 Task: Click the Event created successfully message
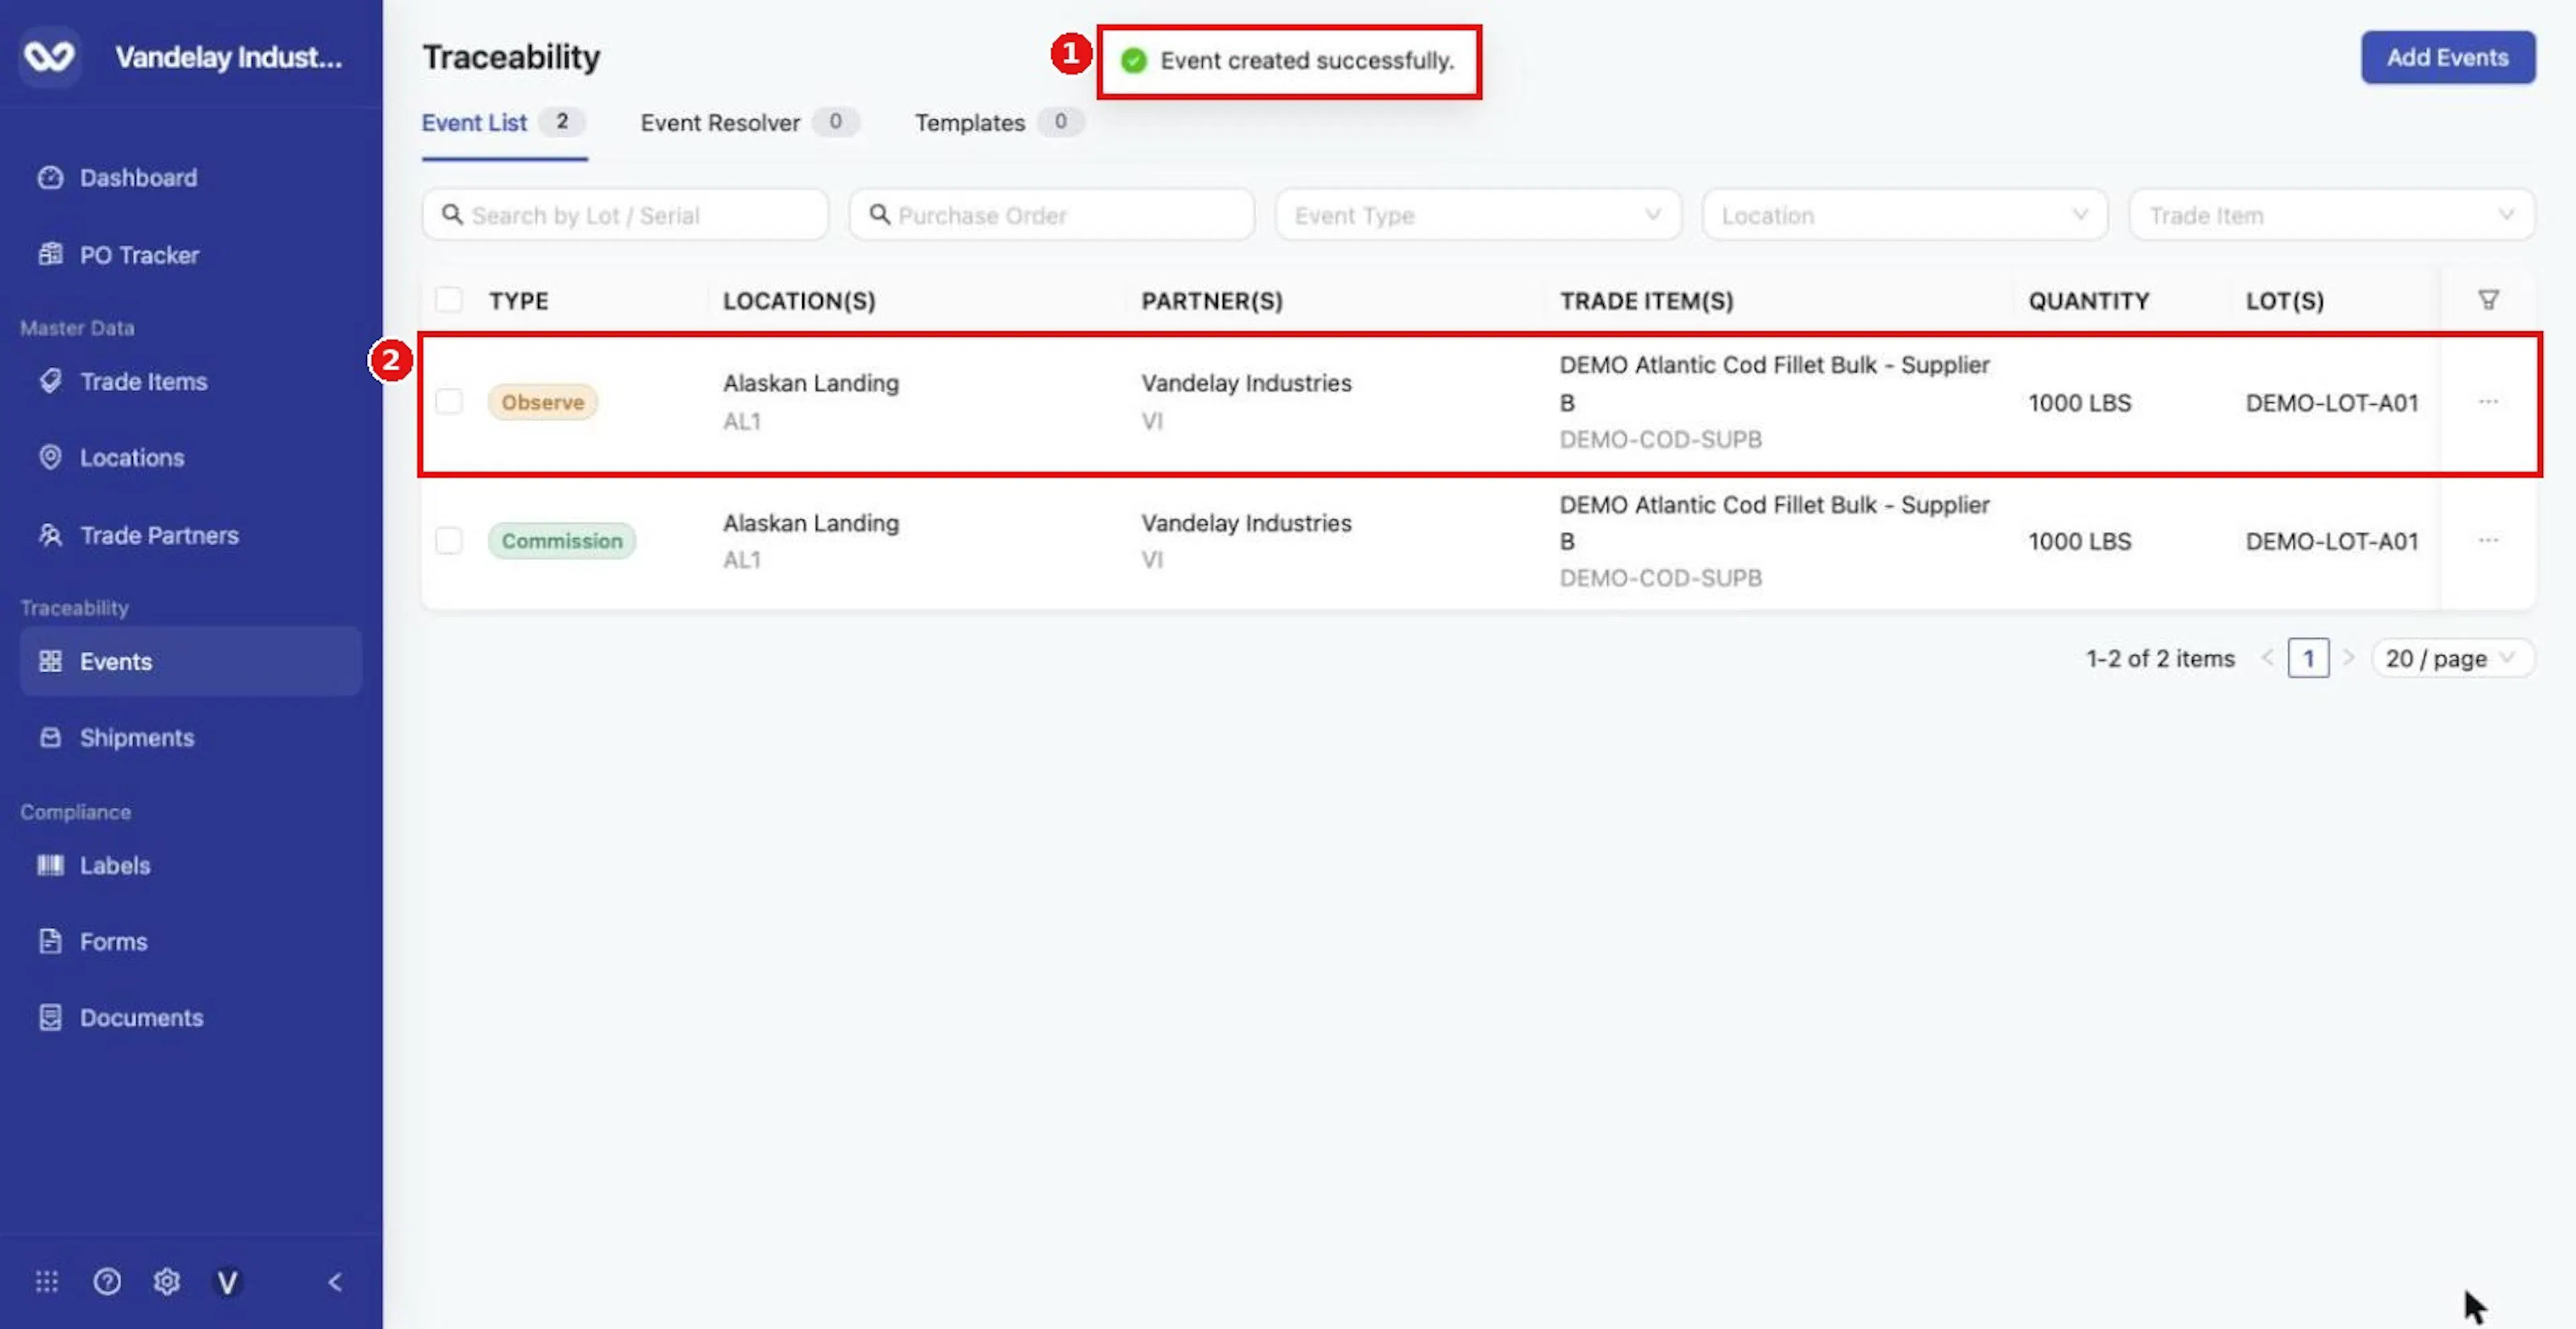pyautogui.click(x=1306, y=60)
